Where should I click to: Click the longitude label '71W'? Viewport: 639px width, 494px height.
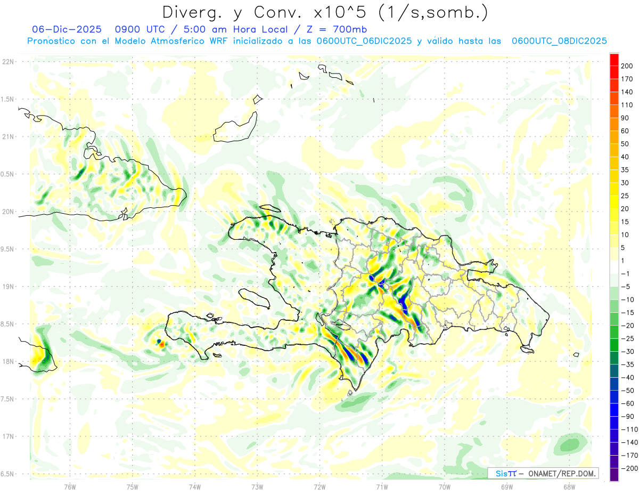tap(382, 487)
